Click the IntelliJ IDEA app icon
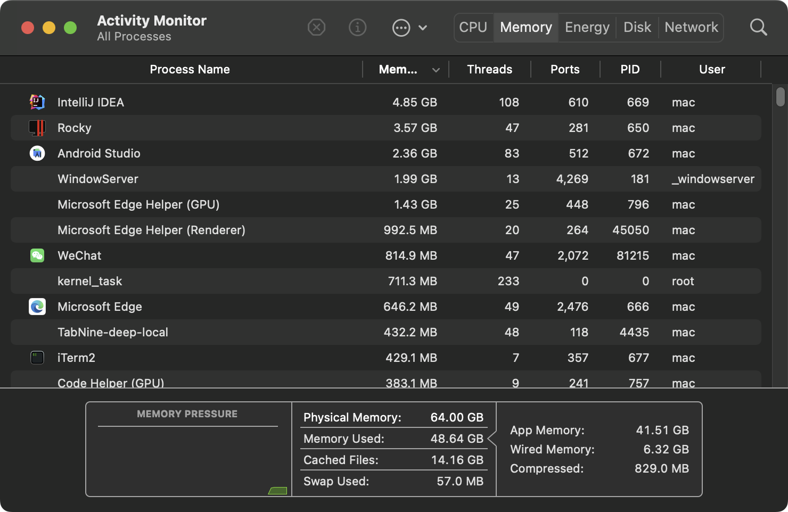This screenshot has height=512, width=788. point(37,102)
